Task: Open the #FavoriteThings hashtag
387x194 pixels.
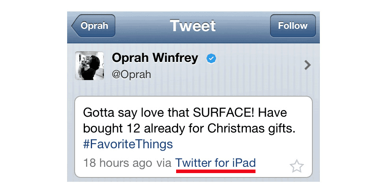Action: click(x=128, y=144)
